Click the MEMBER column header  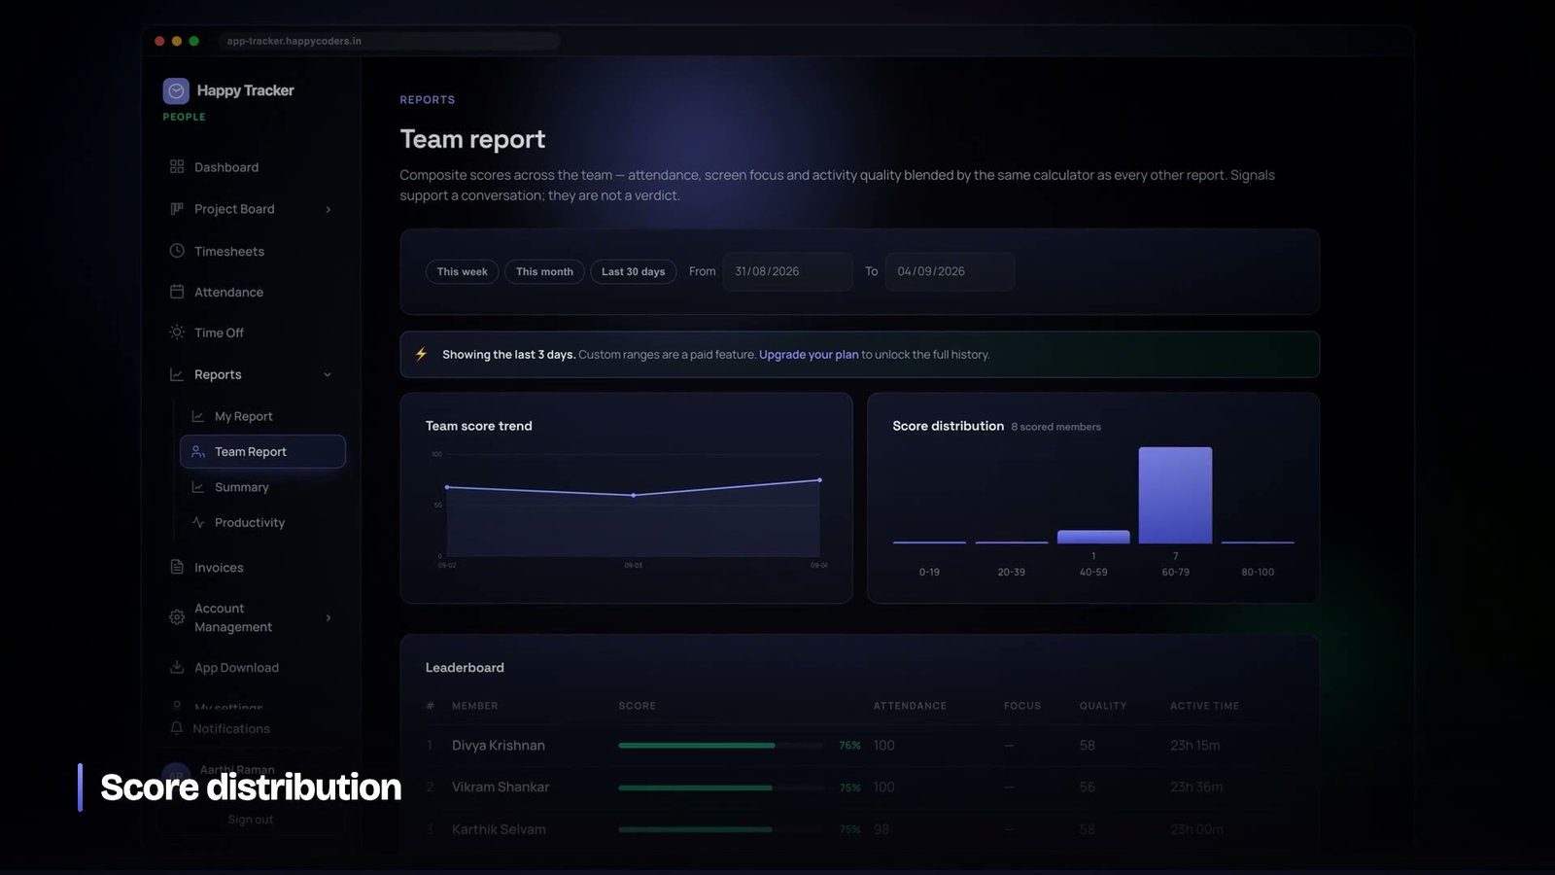(475, 706)
